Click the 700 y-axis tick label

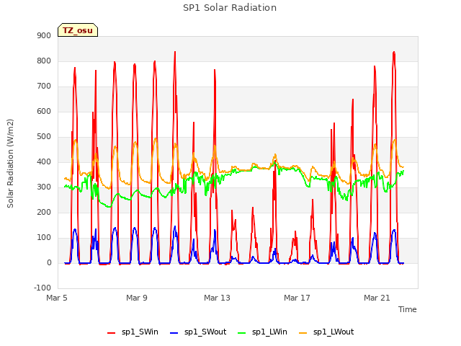coord(44,86)
